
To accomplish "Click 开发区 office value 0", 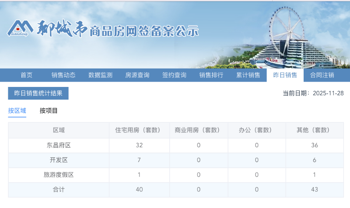I will pyautogui.click(x=257, y=160).
